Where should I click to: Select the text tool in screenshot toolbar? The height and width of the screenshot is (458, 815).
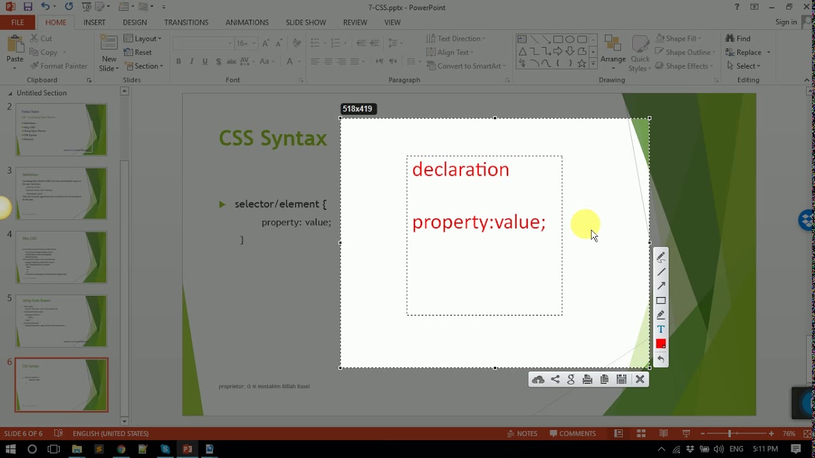tap(661, 330)
